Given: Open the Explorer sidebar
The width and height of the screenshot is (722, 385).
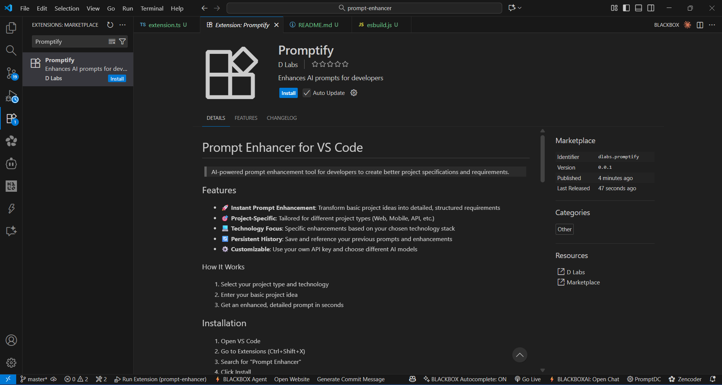Looking at the screenshot, I should pos(11,27).
